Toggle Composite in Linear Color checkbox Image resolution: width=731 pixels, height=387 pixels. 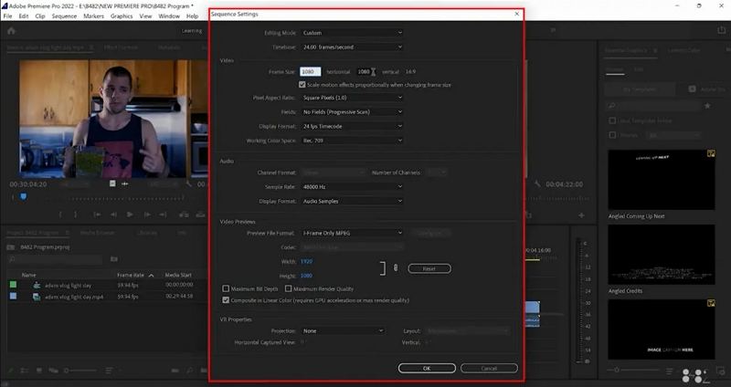tap(226, 300)
